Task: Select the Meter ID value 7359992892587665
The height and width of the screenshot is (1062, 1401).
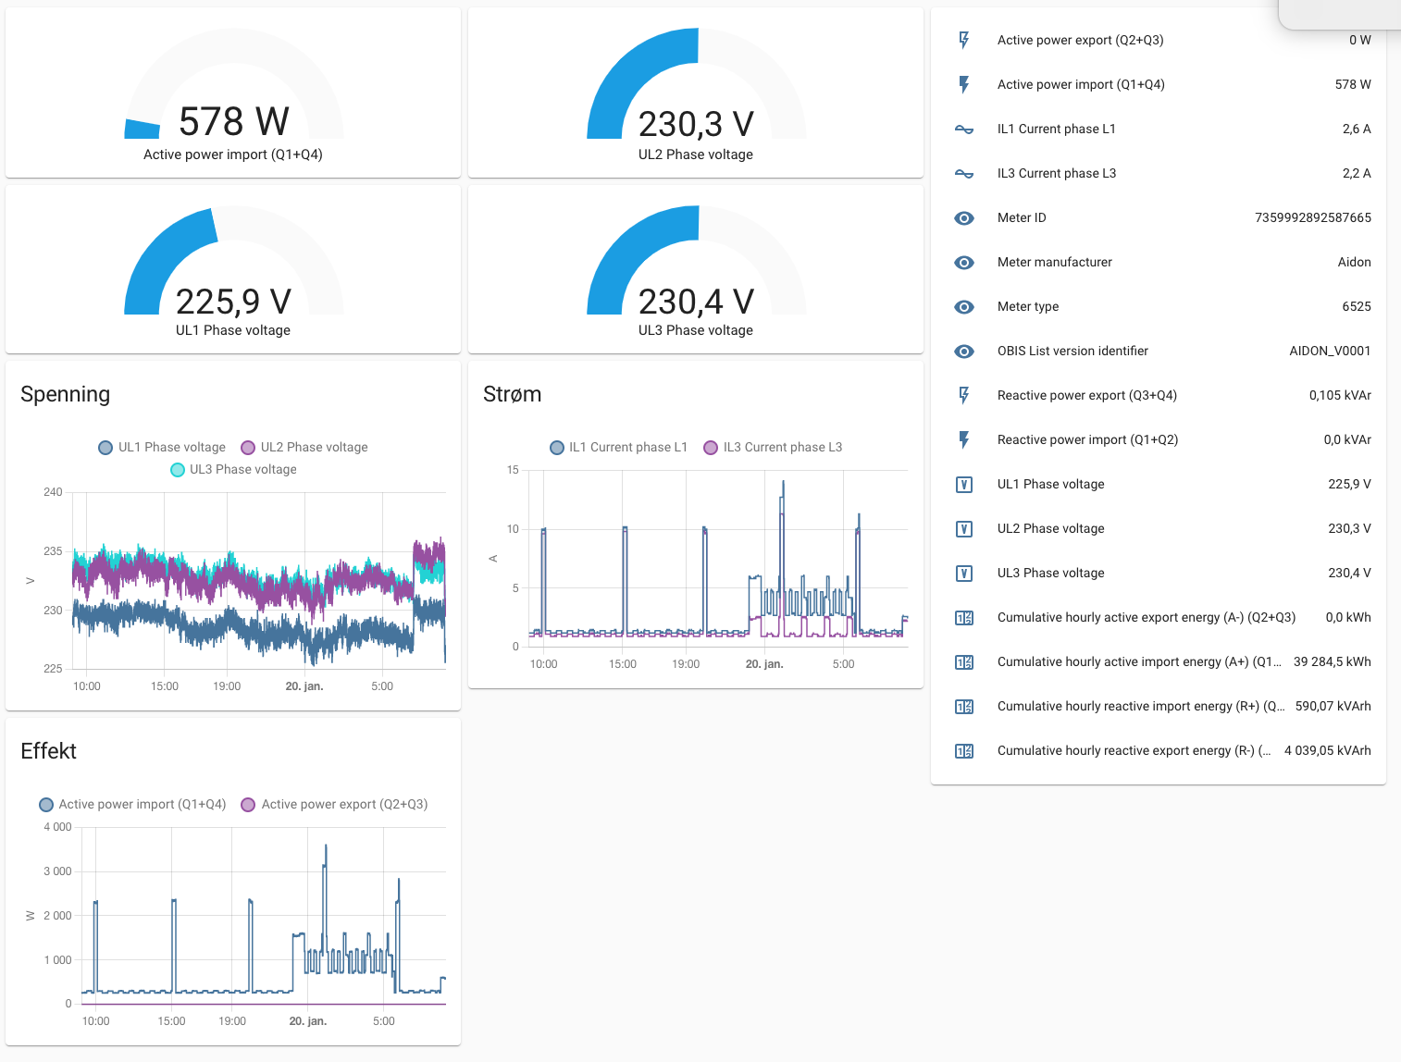Action: coord(1313,217)
